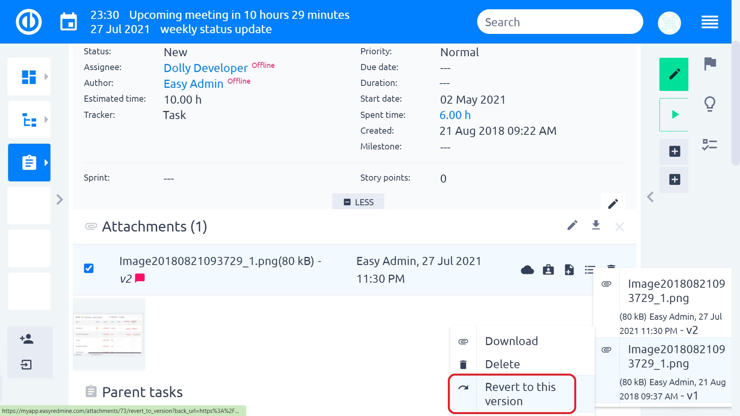This screenshot has height=416, width=740.
Task: Collapse the right panel using its chevron
Action: 650,197
